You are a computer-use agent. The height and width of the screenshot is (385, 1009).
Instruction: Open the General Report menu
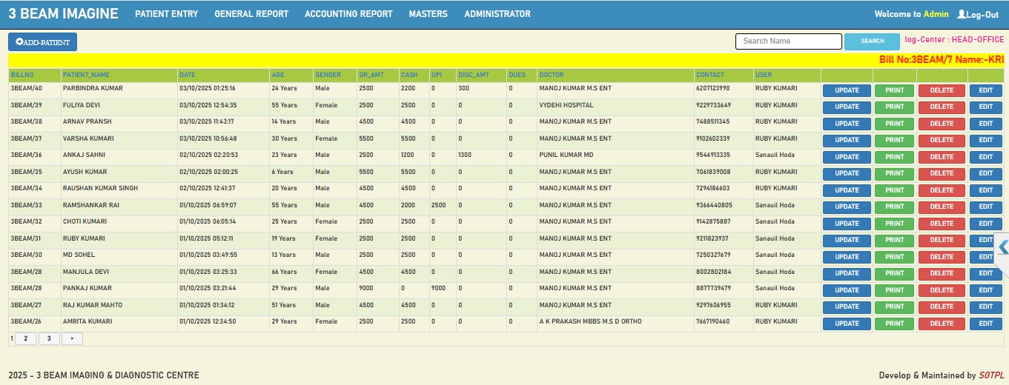251,14
